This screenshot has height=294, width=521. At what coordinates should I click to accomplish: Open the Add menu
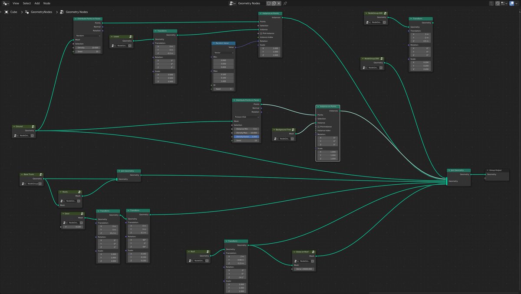[x=37, y=3]
